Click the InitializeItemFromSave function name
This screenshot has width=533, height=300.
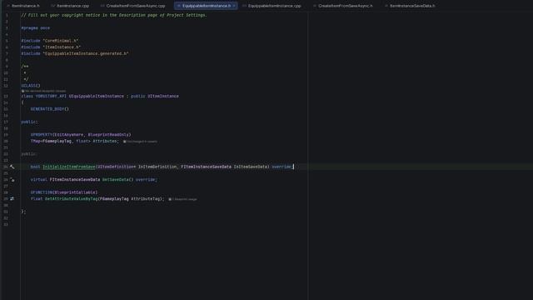click(x=68, y=167)
